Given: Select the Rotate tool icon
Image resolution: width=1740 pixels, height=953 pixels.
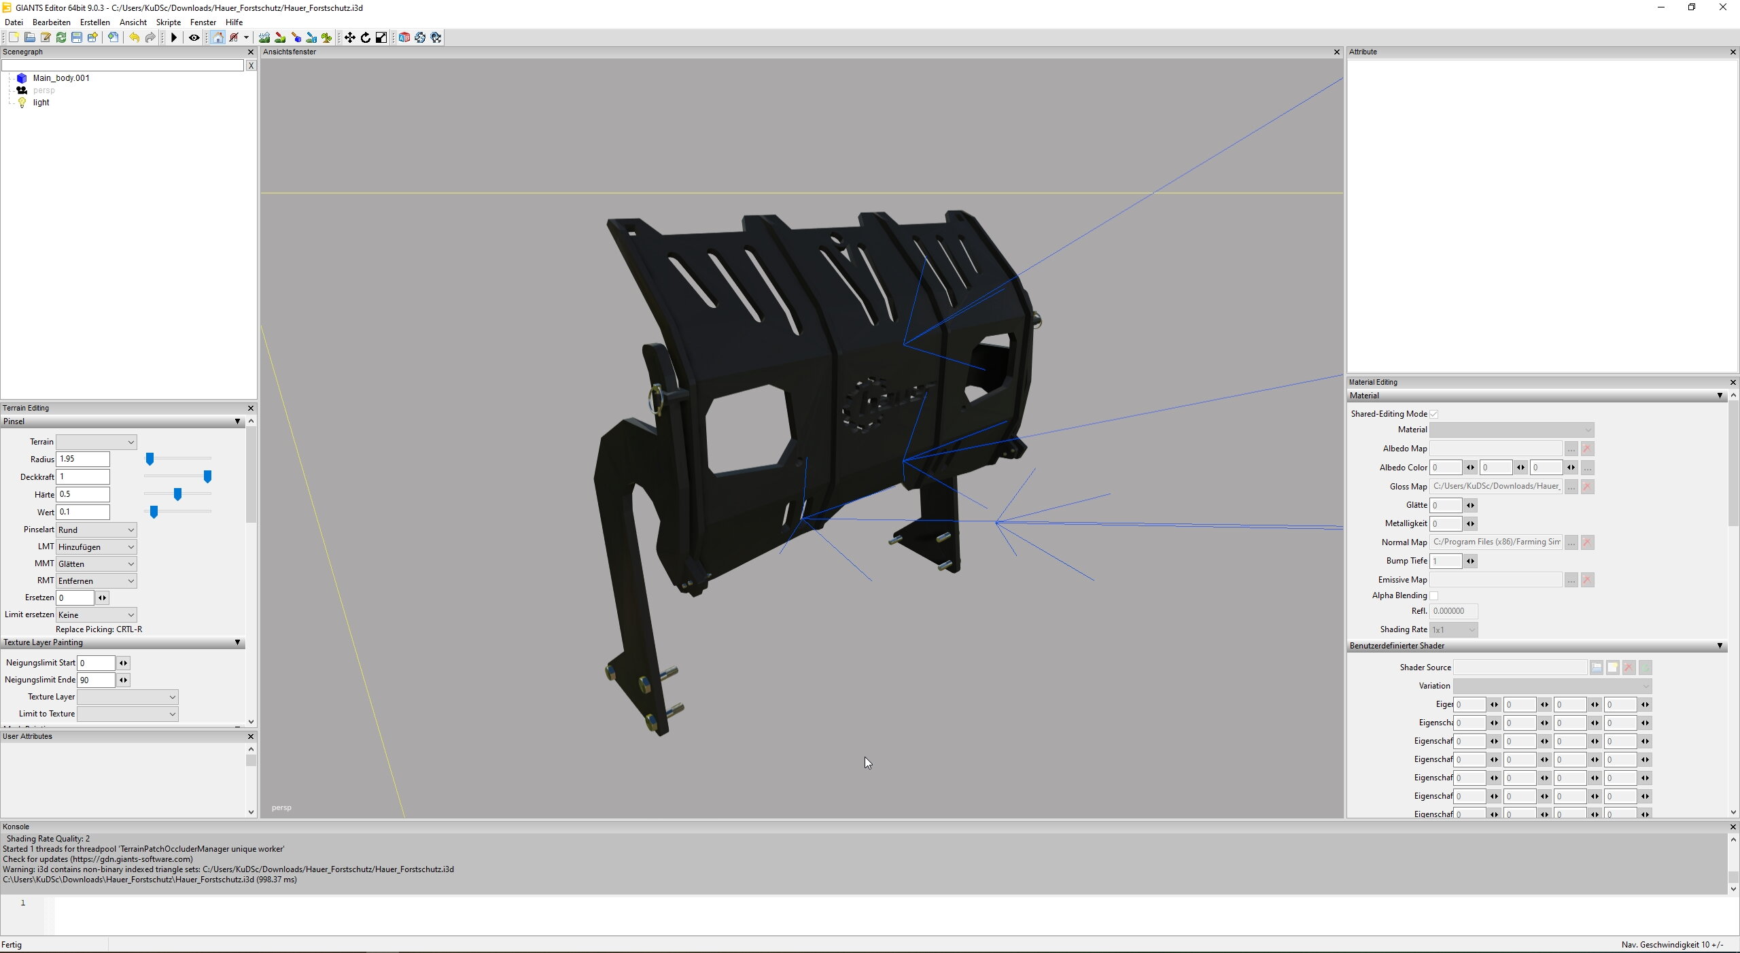Looking at the screenshot, I should pos(366,37).
